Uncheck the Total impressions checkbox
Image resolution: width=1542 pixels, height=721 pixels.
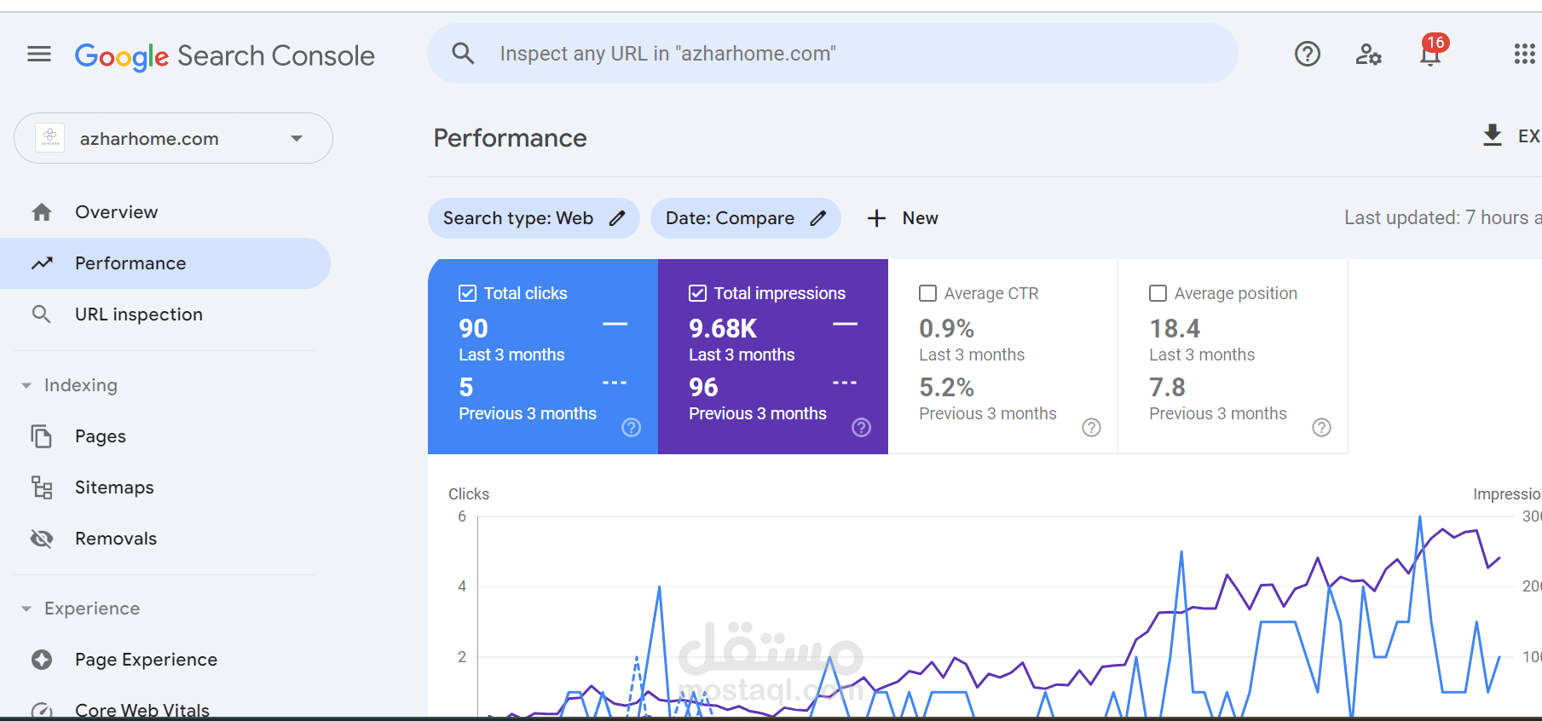[x=698, y=293]
